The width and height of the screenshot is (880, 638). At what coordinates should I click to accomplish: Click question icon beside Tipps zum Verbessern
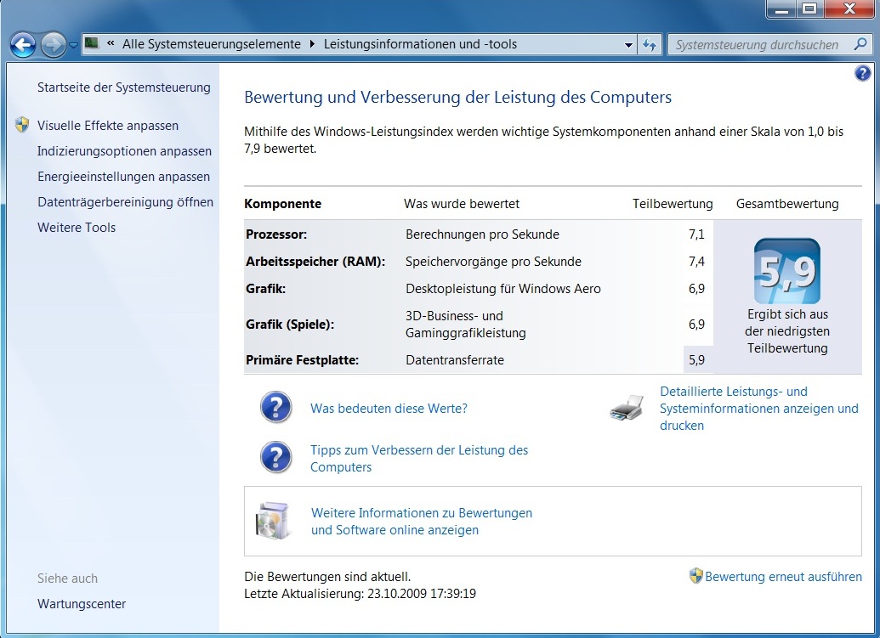click(x=276, y=458)
